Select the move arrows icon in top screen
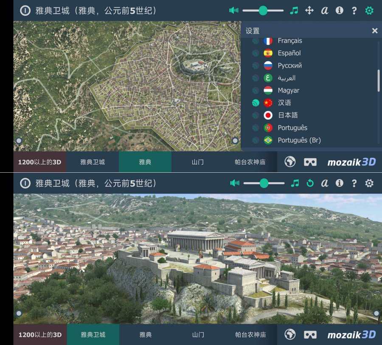Viewport: 382px width, 345px height. point(309,11)
